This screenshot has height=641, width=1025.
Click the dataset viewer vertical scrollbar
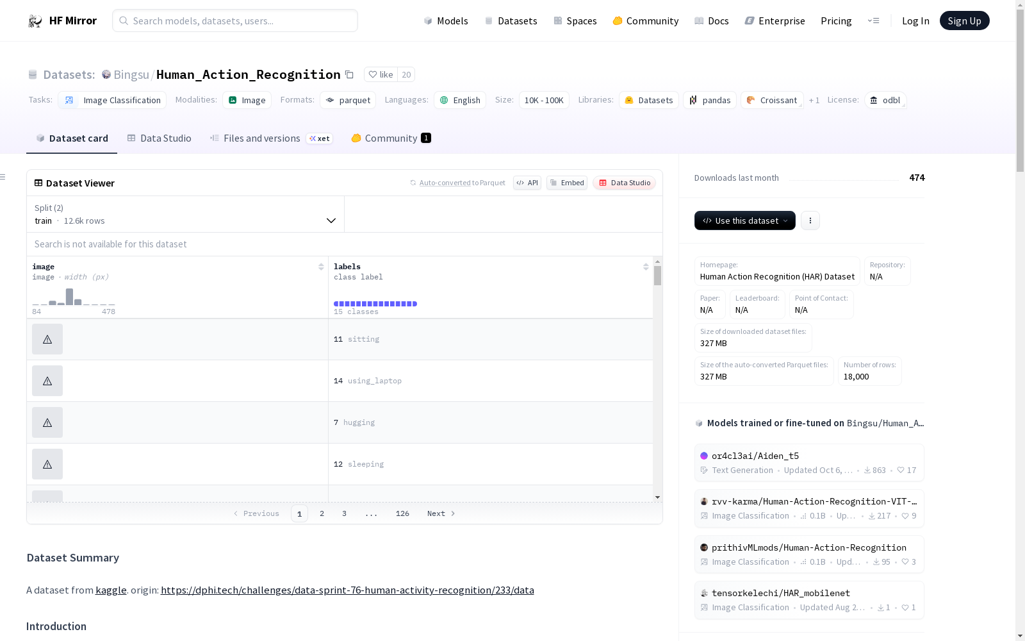click(x=657, y=276)
